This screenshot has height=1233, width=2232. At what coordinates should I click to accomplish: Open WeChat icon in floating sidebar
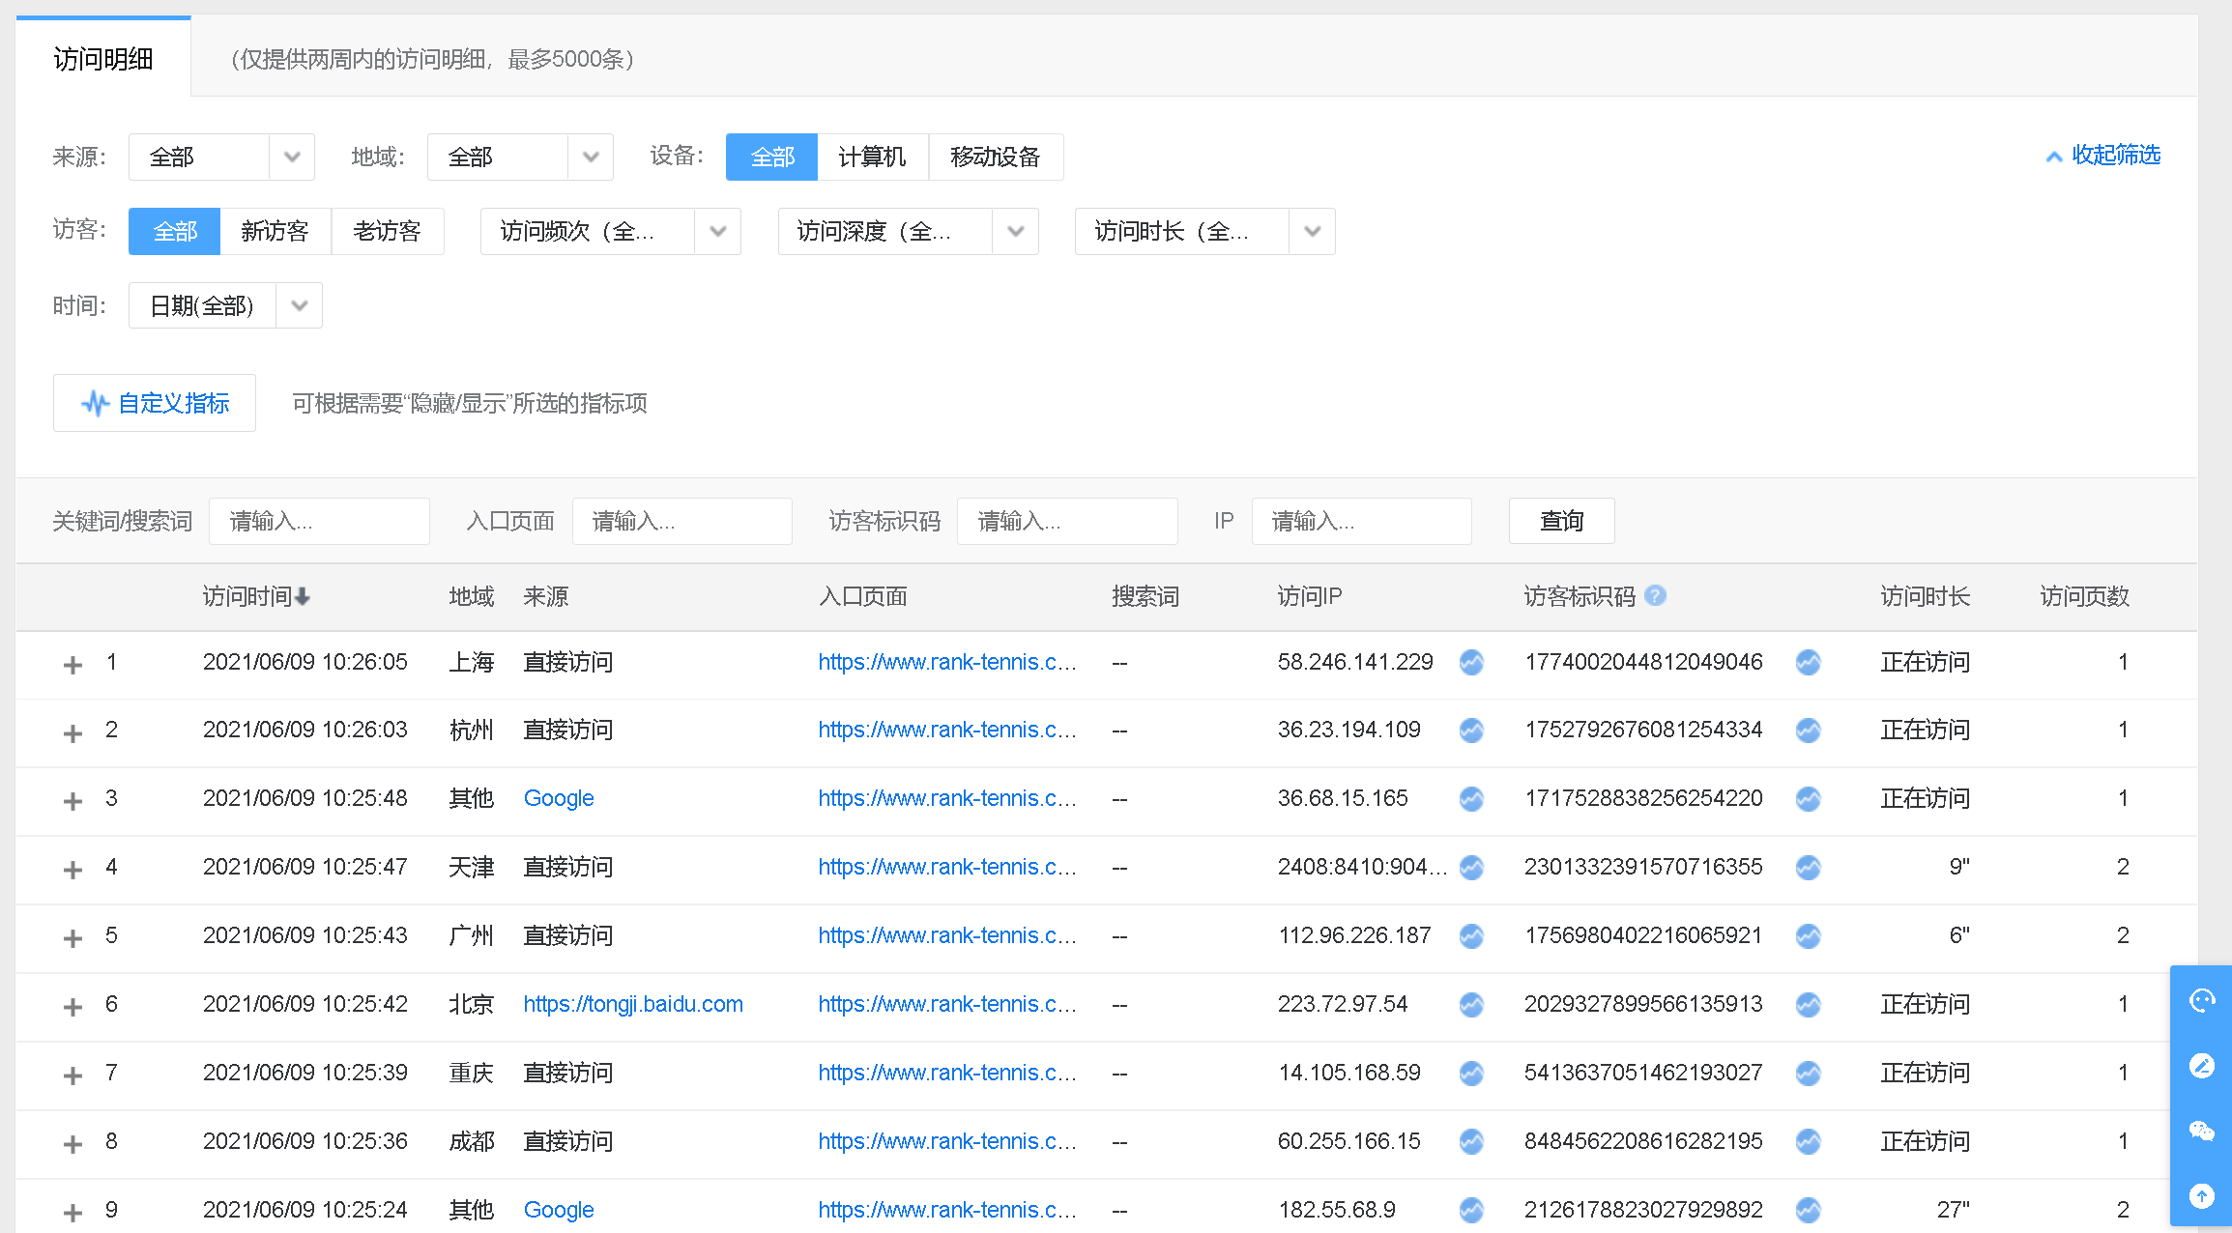pyautogui.click(x=2201, y=1131)
